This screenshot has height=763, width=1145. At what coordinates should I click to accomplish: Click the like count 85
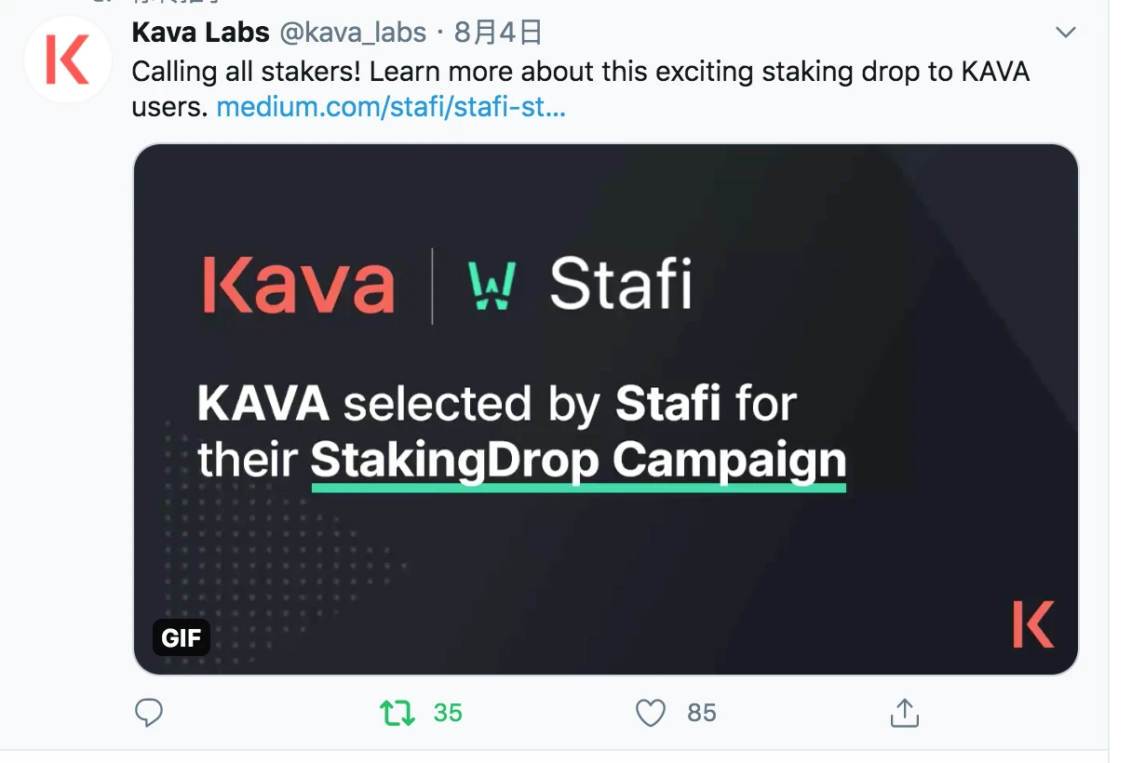tap(702, 714)
